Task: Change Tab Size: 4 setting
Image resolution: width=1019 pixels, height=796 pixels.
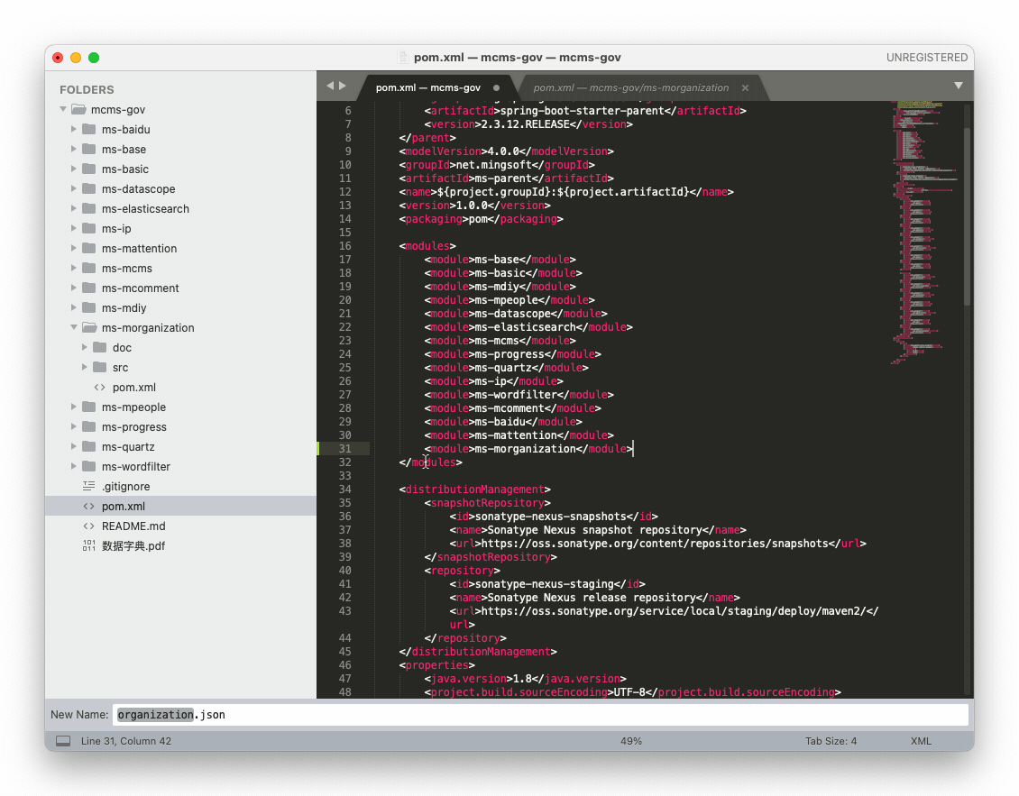Action: pyautogui.click(x=831, y=741)
